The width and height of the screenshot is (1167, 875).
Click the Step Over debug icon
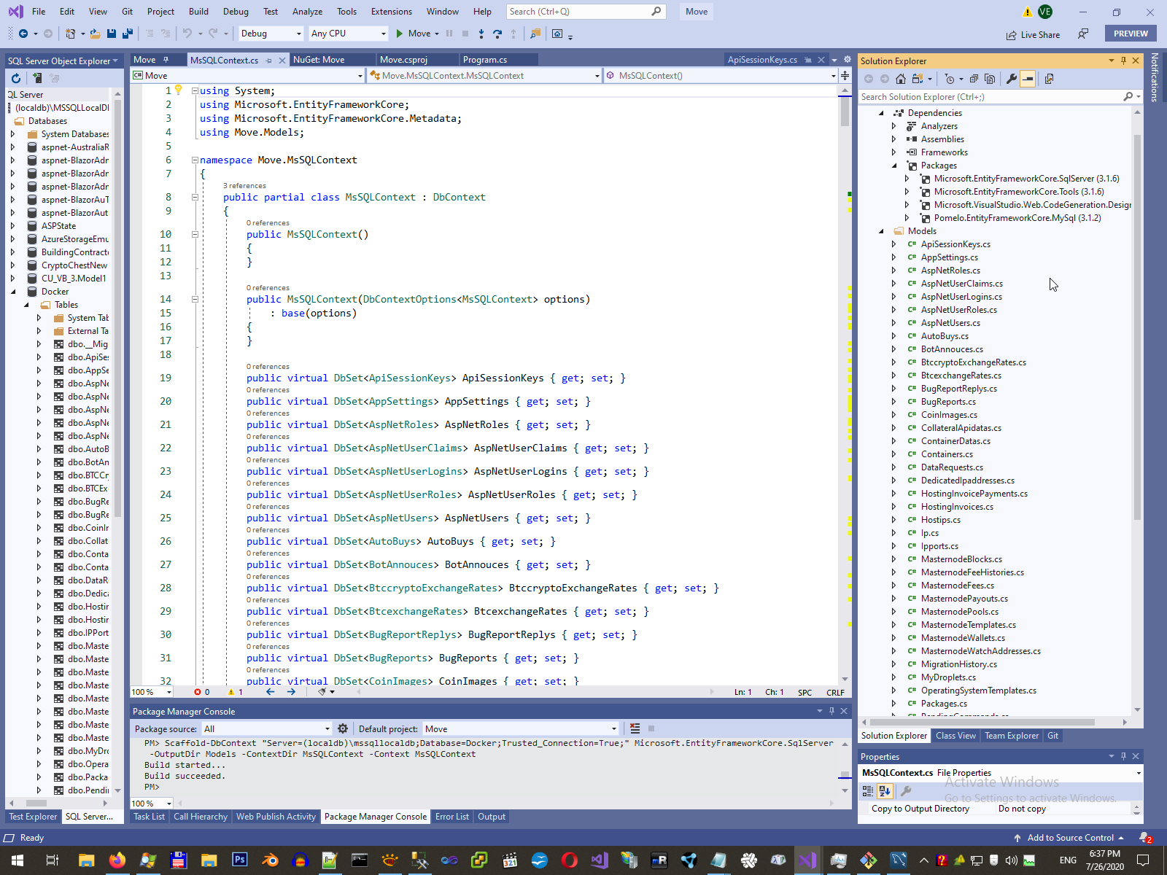click(x=497, y=34)
